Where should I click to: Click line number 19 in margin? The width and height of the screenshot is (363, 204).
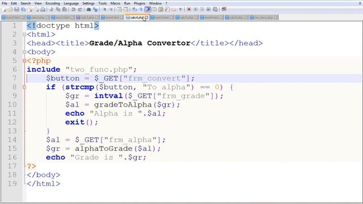tap(12, 184)
